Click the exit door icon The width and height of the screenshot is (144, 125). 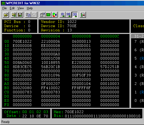[x=83, y=15]
